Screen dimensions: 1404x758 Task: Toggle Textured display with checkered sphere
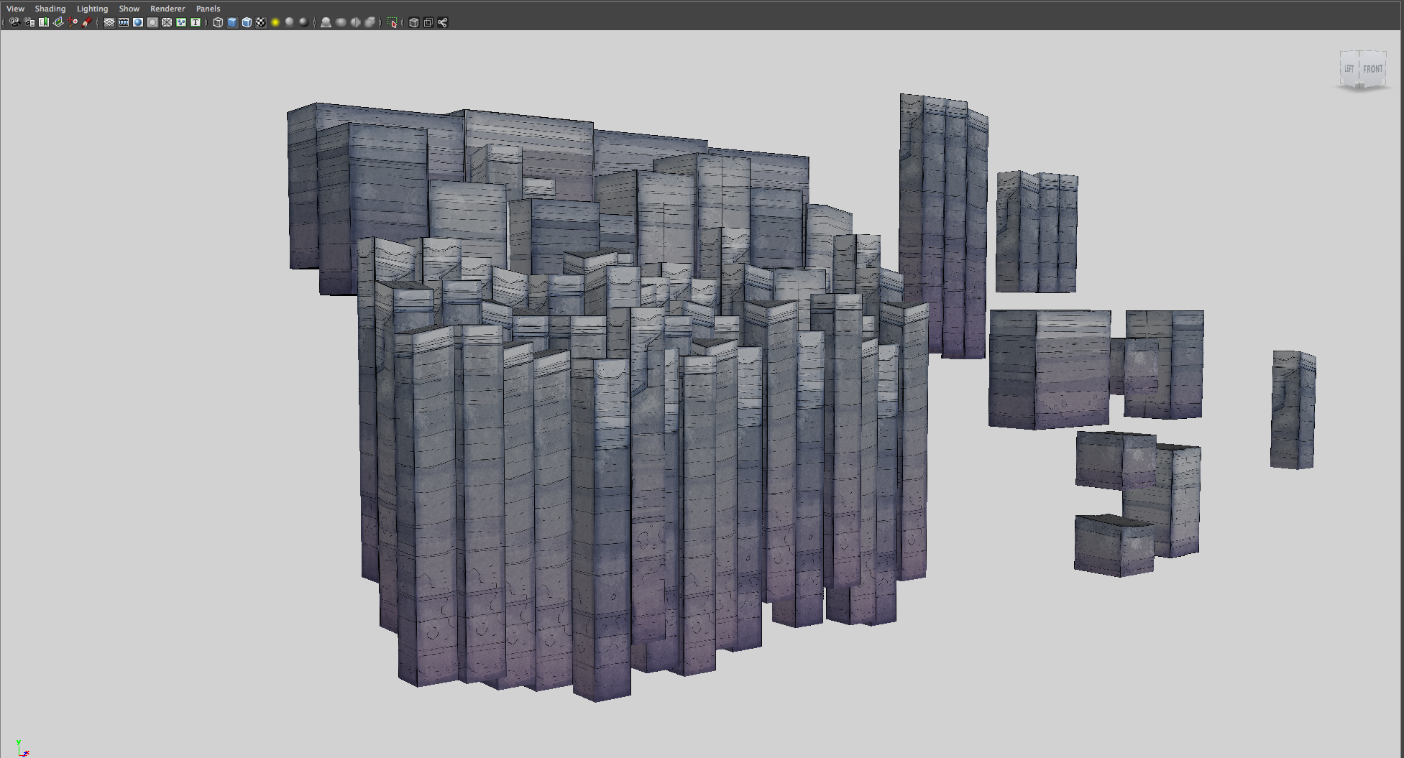pos(261,22)
